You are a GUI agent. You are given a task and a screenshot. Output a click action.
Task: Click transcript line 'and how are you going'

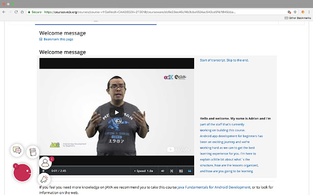(226, 171)
